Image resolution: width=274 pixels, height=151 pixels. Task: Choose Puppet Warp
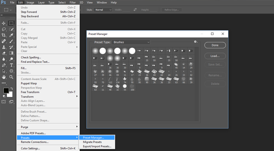49,84
